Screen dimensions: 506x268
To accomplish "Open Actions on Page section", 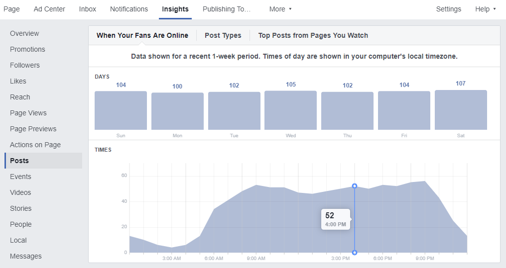I will (35, 145).
